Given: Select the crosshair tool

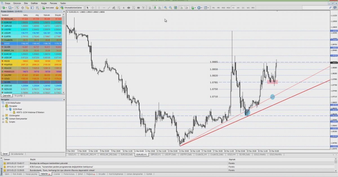Looking at the screenshot, I should [x=93, y=8].
